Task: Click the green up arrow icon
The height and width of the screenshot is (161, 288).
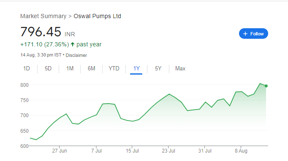Action: tap(73, 44)
